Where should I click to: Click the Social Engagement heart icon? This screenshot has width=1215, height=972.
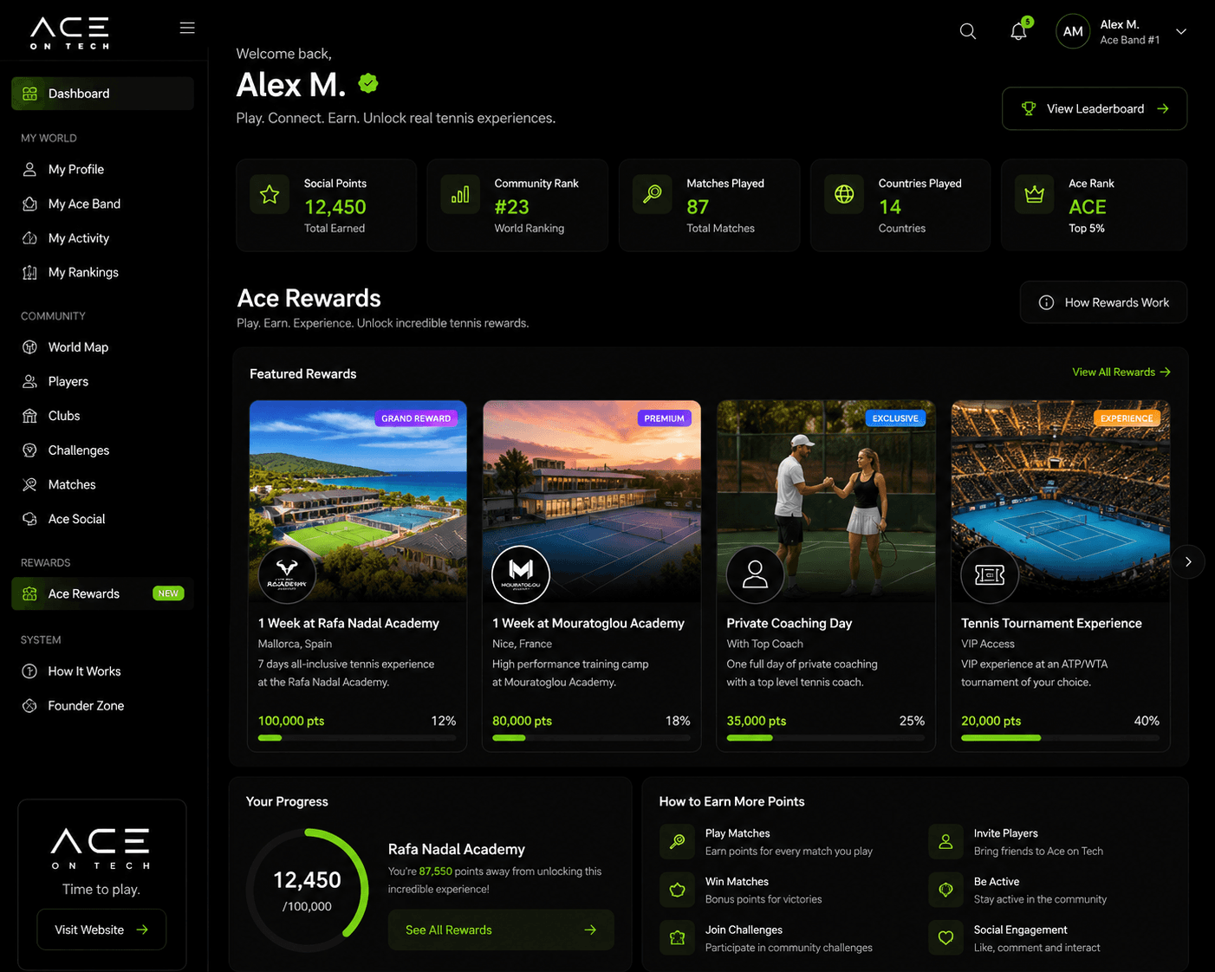[x=946, y=938]
